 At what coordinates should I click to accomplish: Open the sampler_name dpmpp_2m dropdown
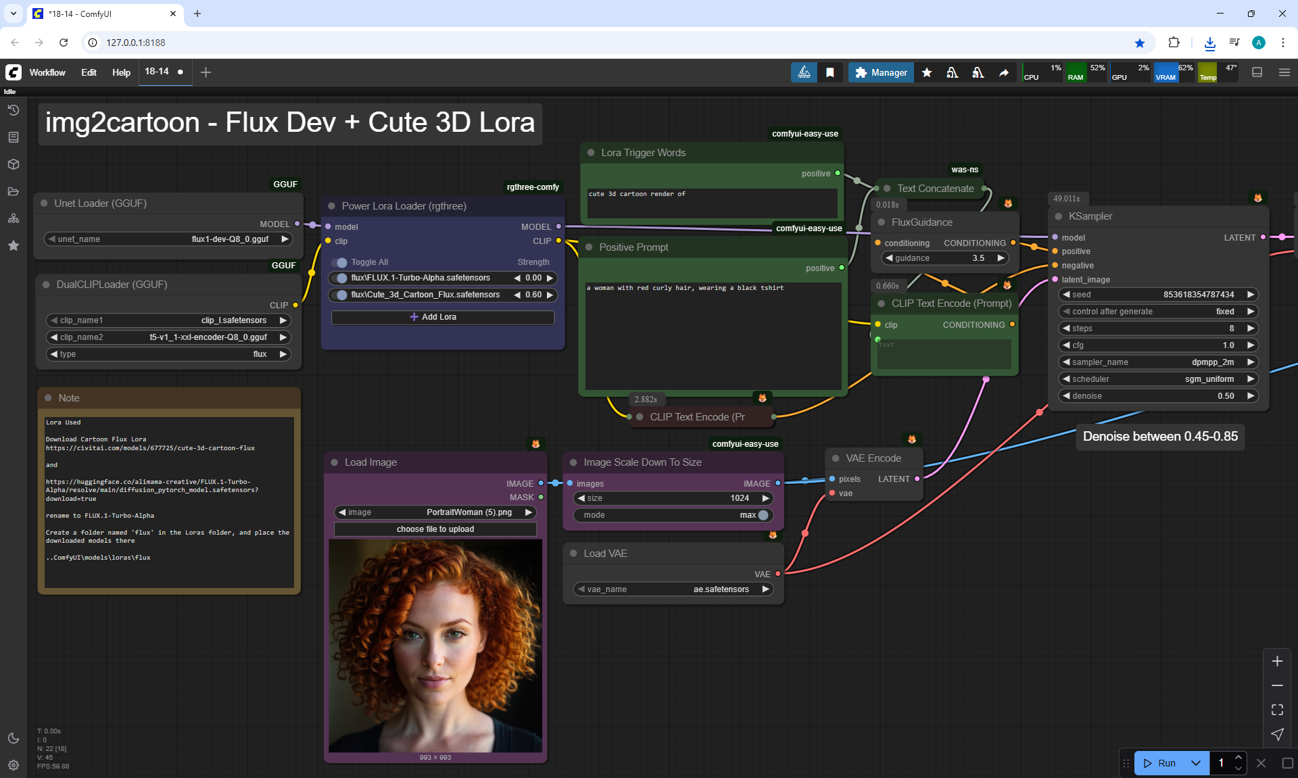tap(1157, 362)
